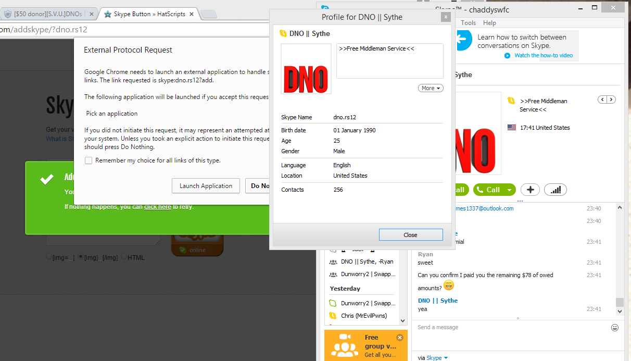Click the United States flag icon
631x361 pixels.
pos(511,128)
